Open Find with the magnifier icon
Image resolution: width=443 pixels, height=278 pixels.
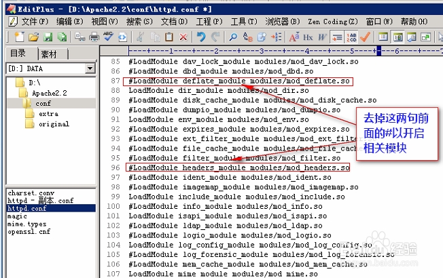[233, 37]
